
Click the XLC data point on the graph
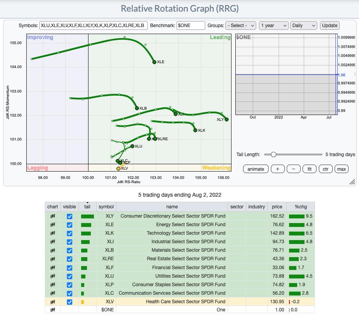click(117, 161)
